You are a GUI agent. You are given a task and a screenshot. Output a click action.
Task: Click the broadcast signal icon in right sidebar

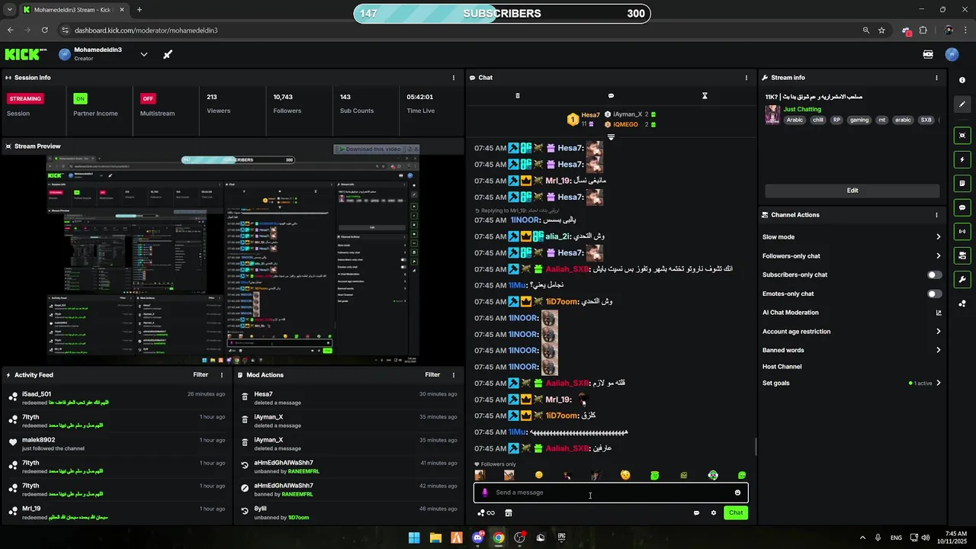tap(962, 231)
